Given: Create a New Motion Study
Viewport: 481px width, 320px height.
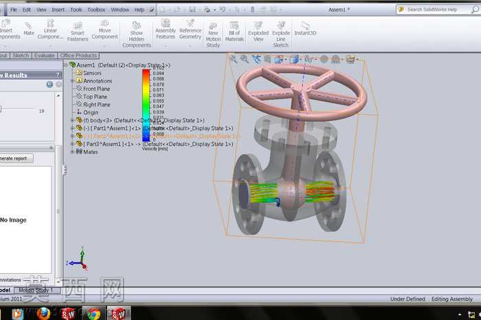Looking at the screenshot, I should [x=213, y=35].
